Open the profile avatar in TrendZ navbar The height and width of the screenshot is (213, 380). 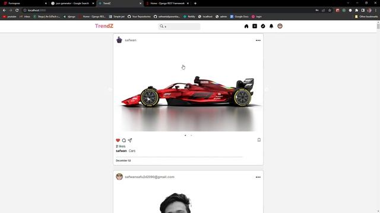click(x=280, y=26)
